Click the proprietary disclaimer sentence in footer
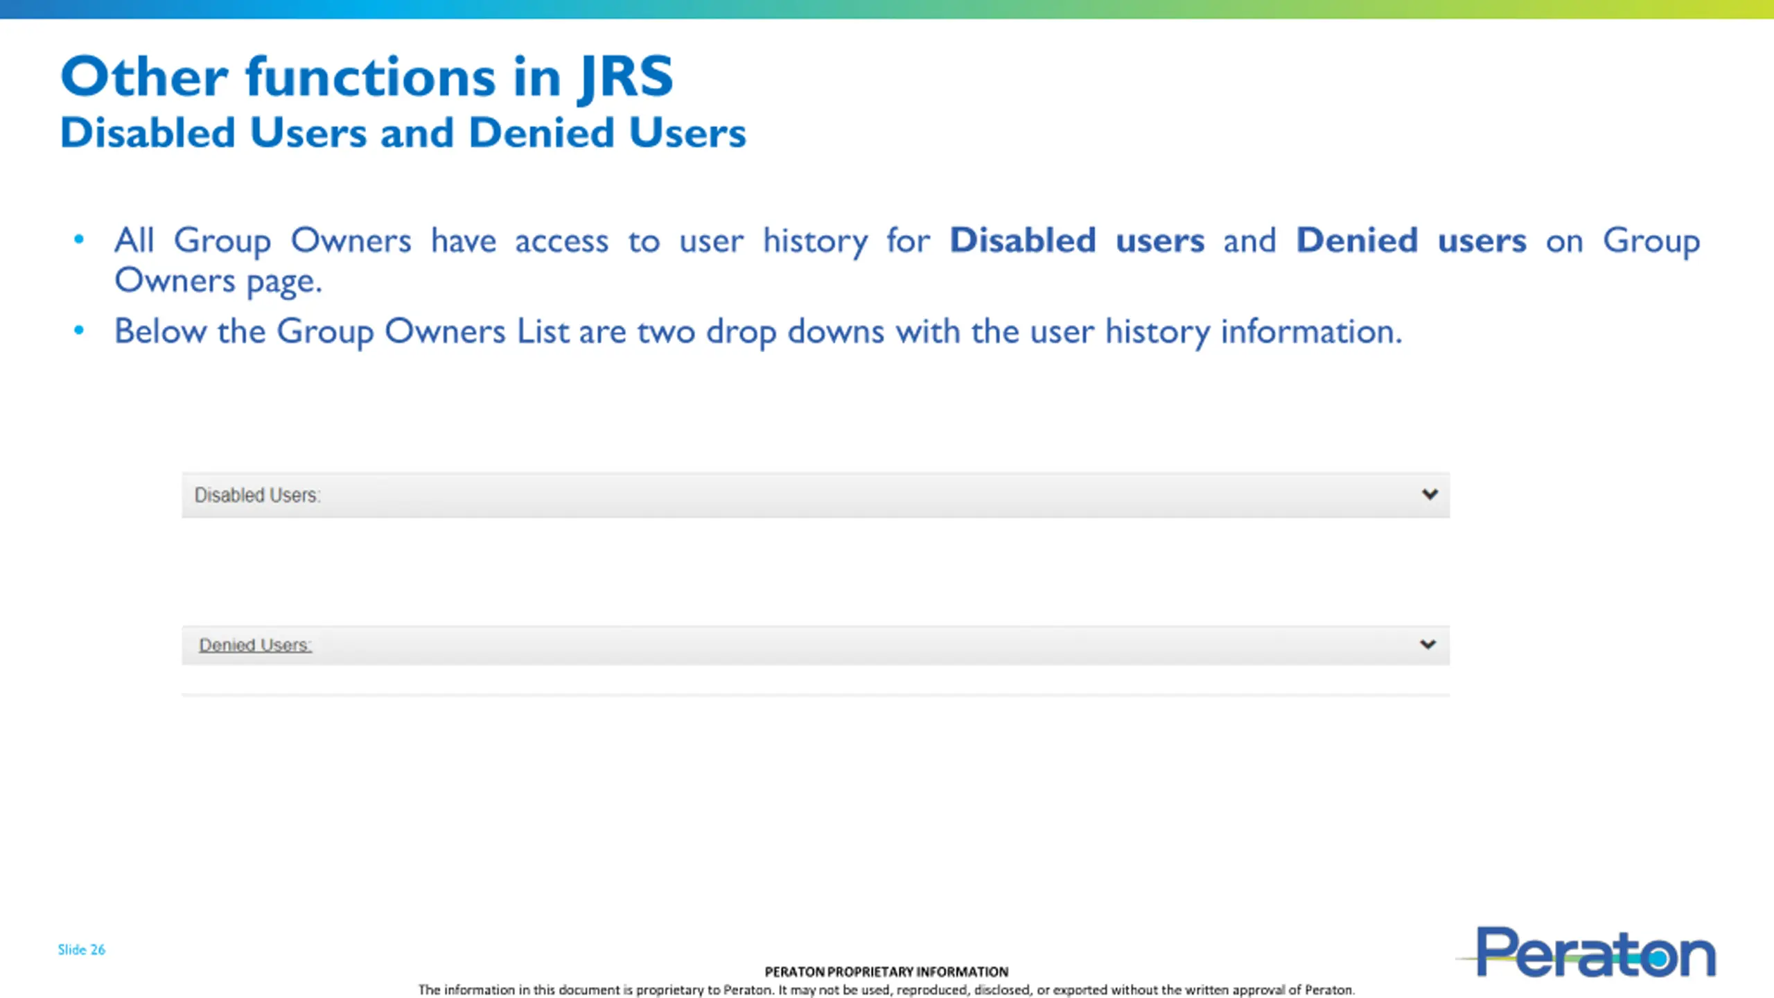The width and height of the screenshot is (1774, 998). 886,990
